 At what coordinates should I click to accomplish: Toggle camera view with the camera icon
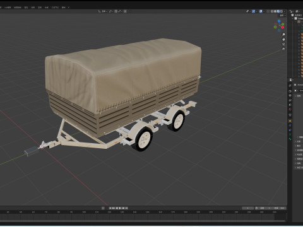pyautogui.click(x=283, y=44)
